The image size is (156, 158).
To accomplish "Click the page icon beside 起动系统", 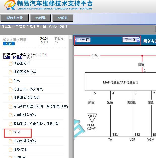I will [11, 124].
